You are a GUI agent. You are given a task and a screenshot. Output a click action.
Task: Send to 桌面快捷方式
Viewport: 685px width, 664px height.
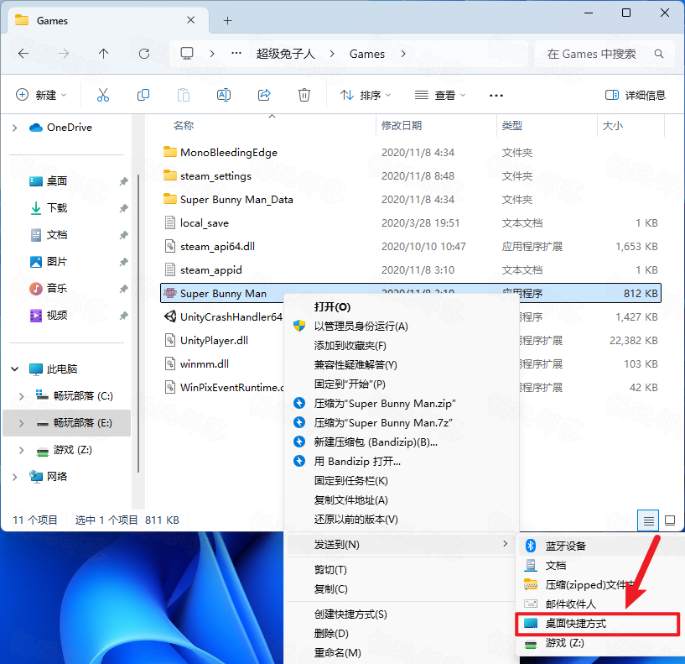(597, 624)
